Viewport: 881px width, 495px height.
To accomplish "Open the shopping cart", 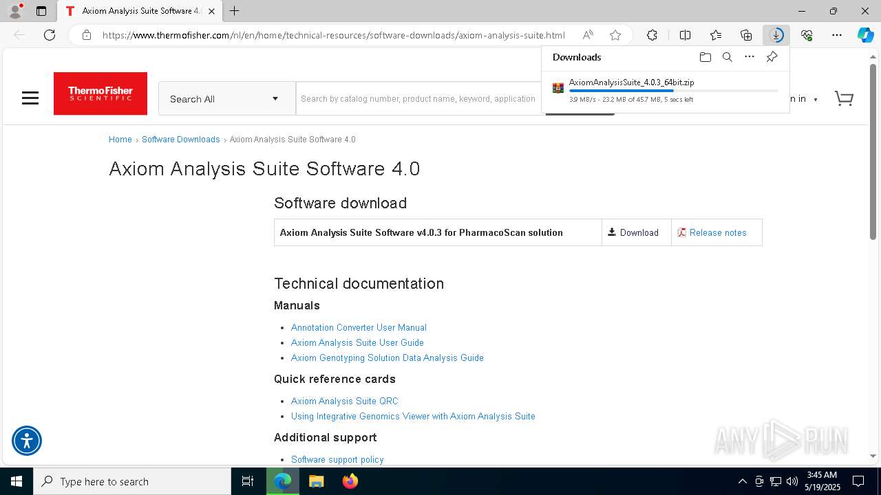I will (844, 98).
